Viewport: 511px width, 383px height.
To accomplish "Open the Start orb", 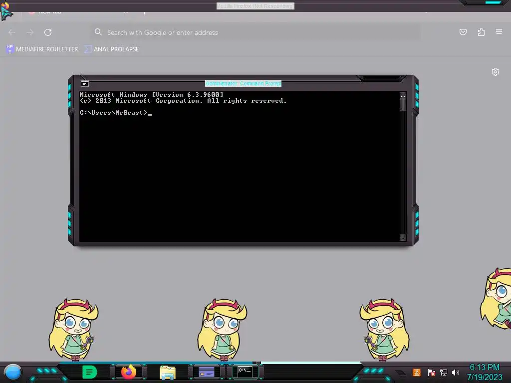I will click(x=12, y=373).
